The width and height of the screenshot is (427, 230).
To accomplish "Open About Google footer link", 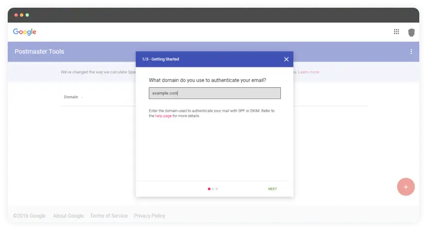I will pyautogui.click(x=68, y=216).
